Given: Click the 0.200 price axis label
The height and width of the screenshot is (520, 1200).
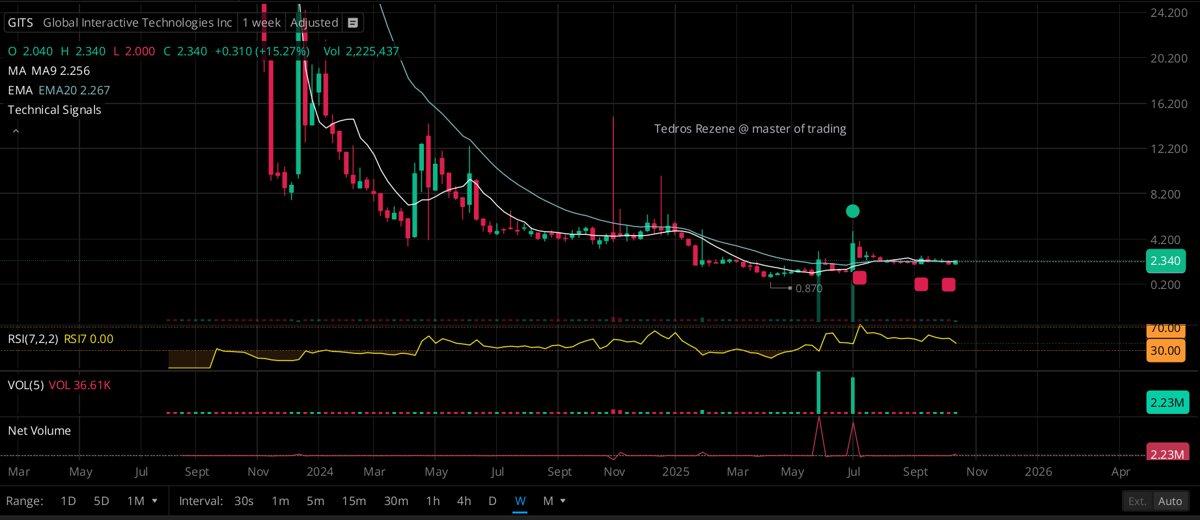Looking at the screenshot, I should click(x=1165, y=284).
